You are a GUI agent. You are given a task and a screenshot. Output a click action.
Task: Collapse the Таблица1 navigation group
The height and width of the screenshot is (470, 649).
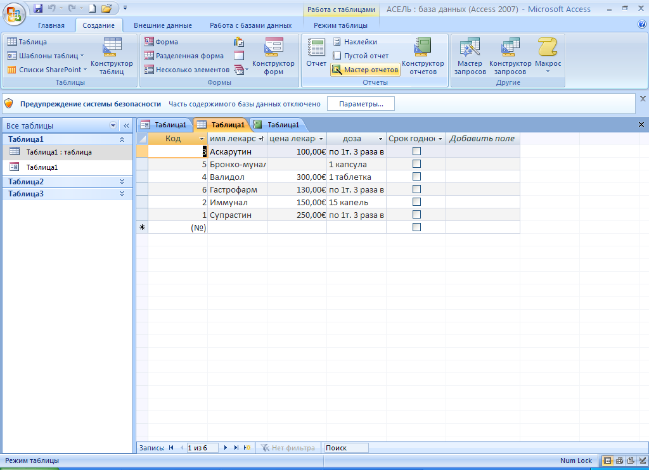[x=122, y=139]
